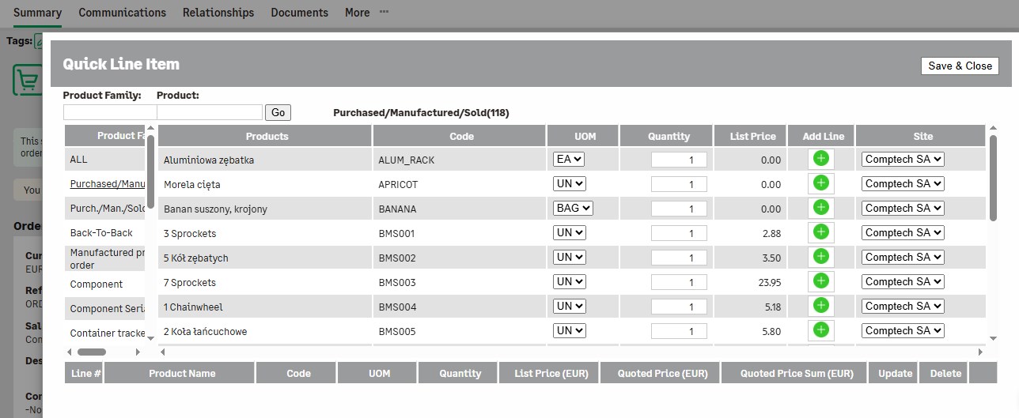Click the Go search button
This screenshot has width=1019, height=418.
pyautogui.click(x=278, y=112)
